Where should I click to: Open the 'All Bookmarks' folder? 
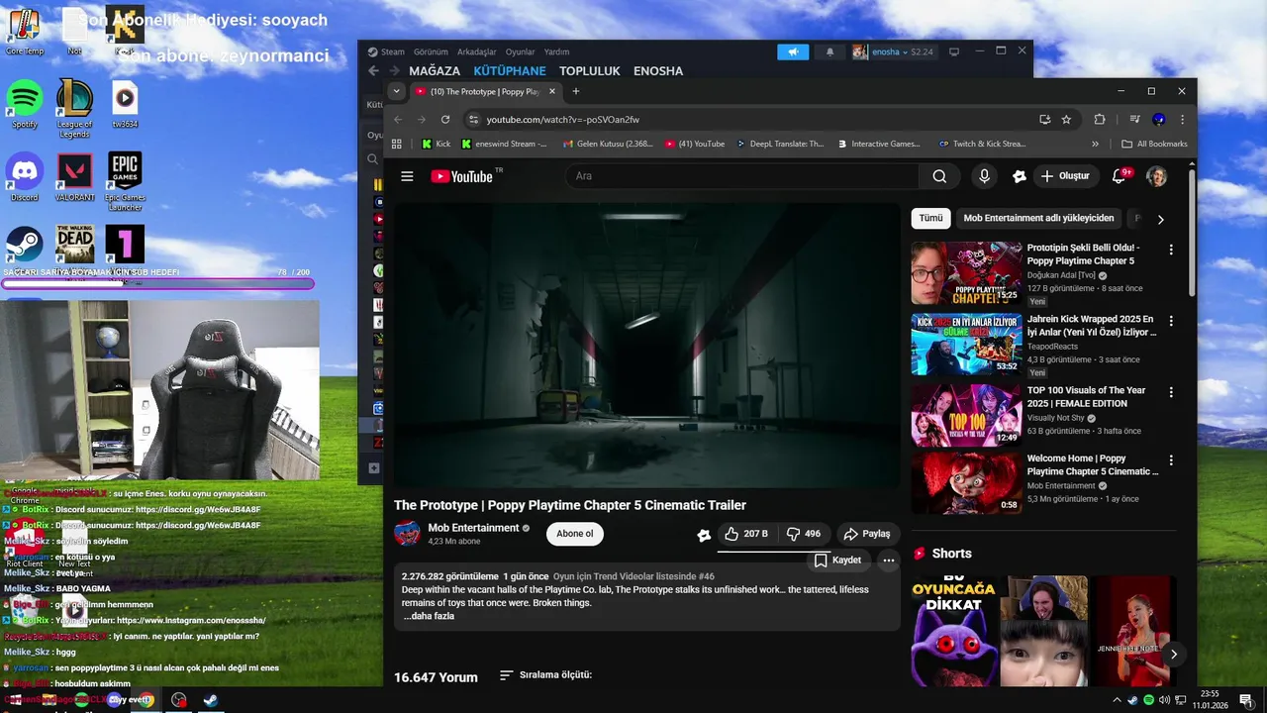point(1154,144)
